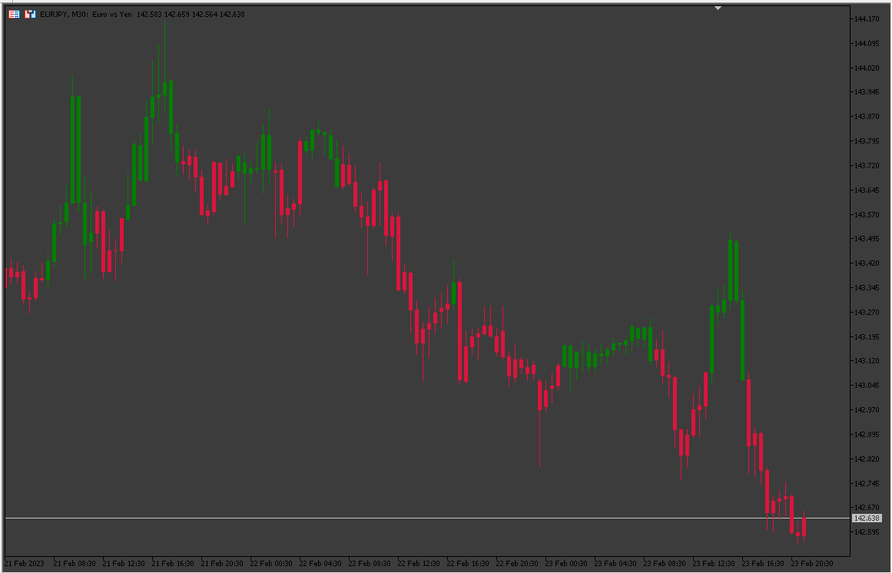Image resolution: width=892 pixels, height=573 pixels.
Task: Click the 142.745 price axis label
Action: click(x=867, y=484)
